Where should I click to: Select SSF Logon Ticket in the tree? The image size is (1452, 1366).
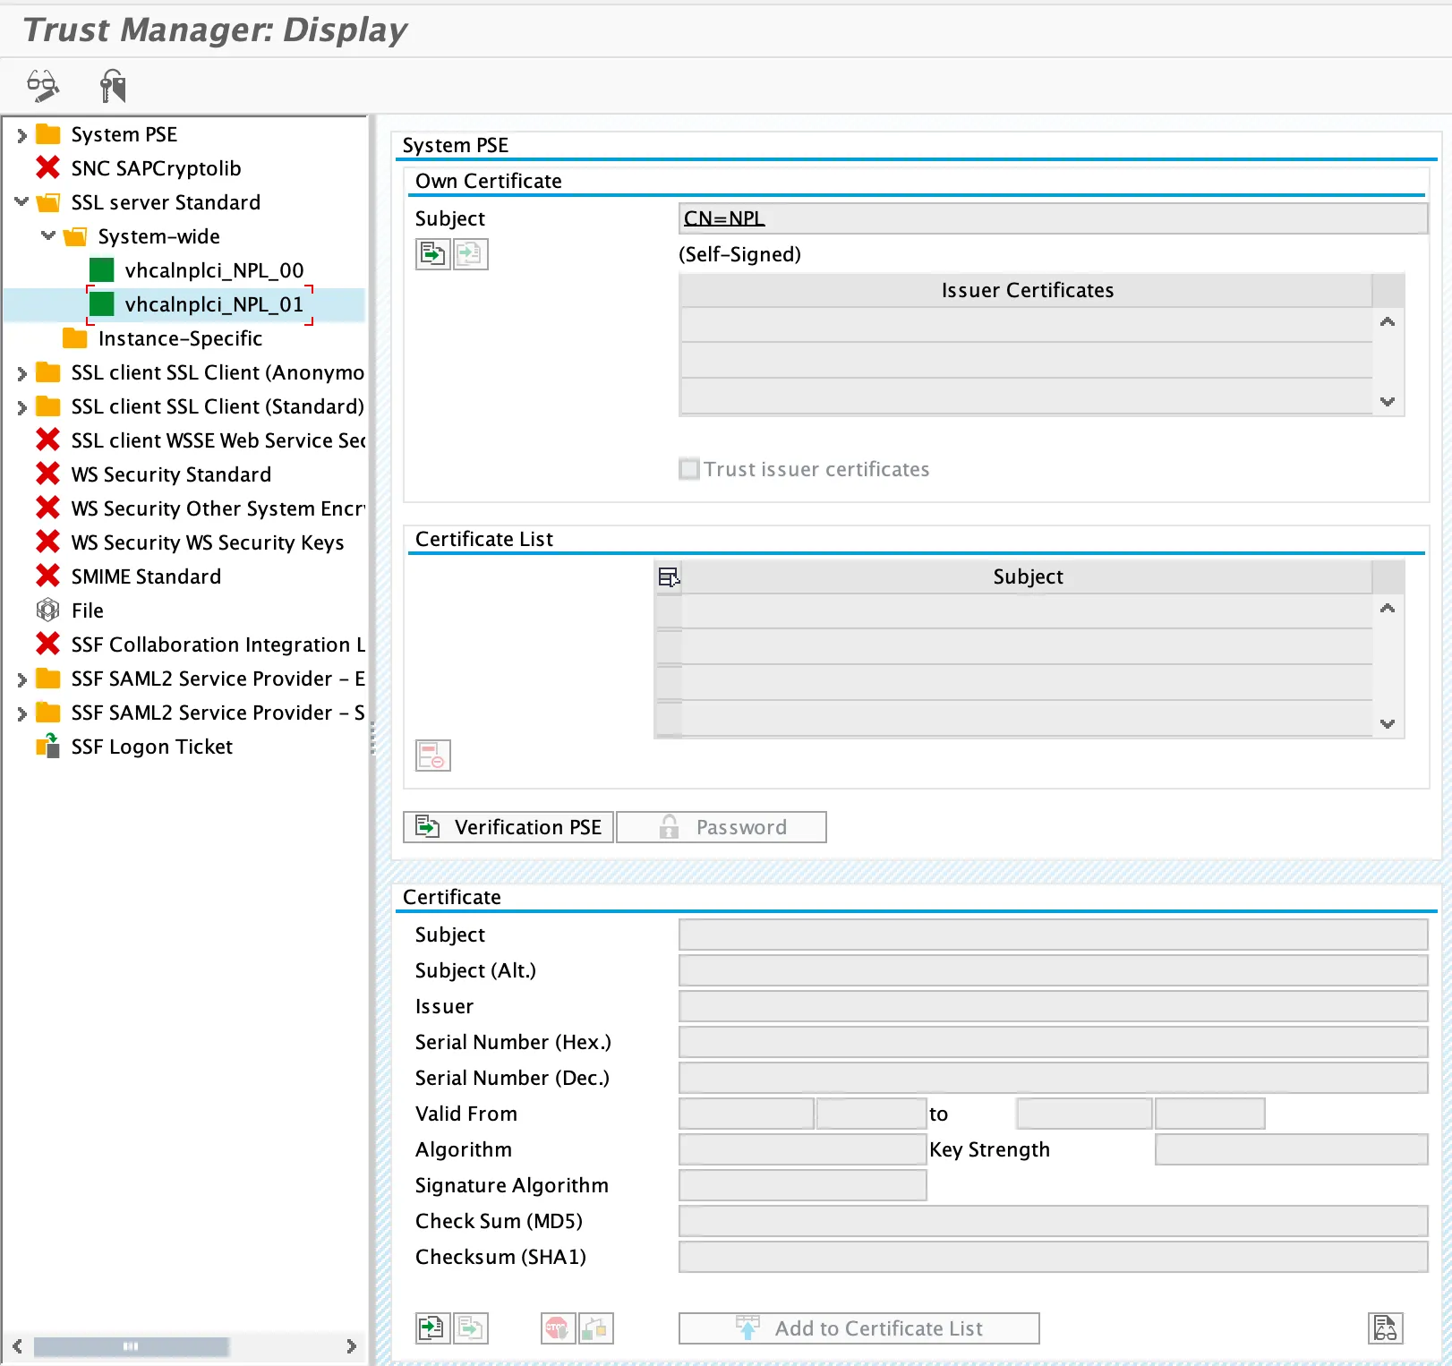coord(151,747)
